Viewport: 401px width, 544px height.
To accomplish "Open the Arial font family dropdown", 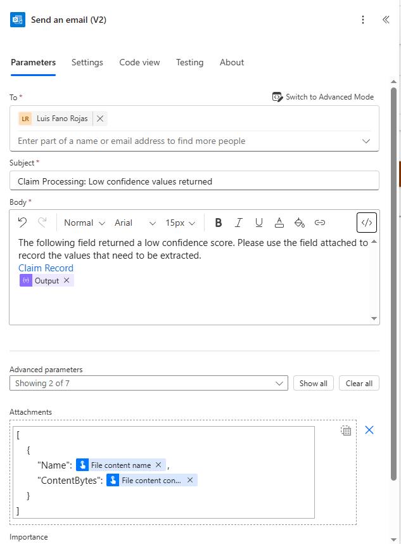I will [135, 223].
